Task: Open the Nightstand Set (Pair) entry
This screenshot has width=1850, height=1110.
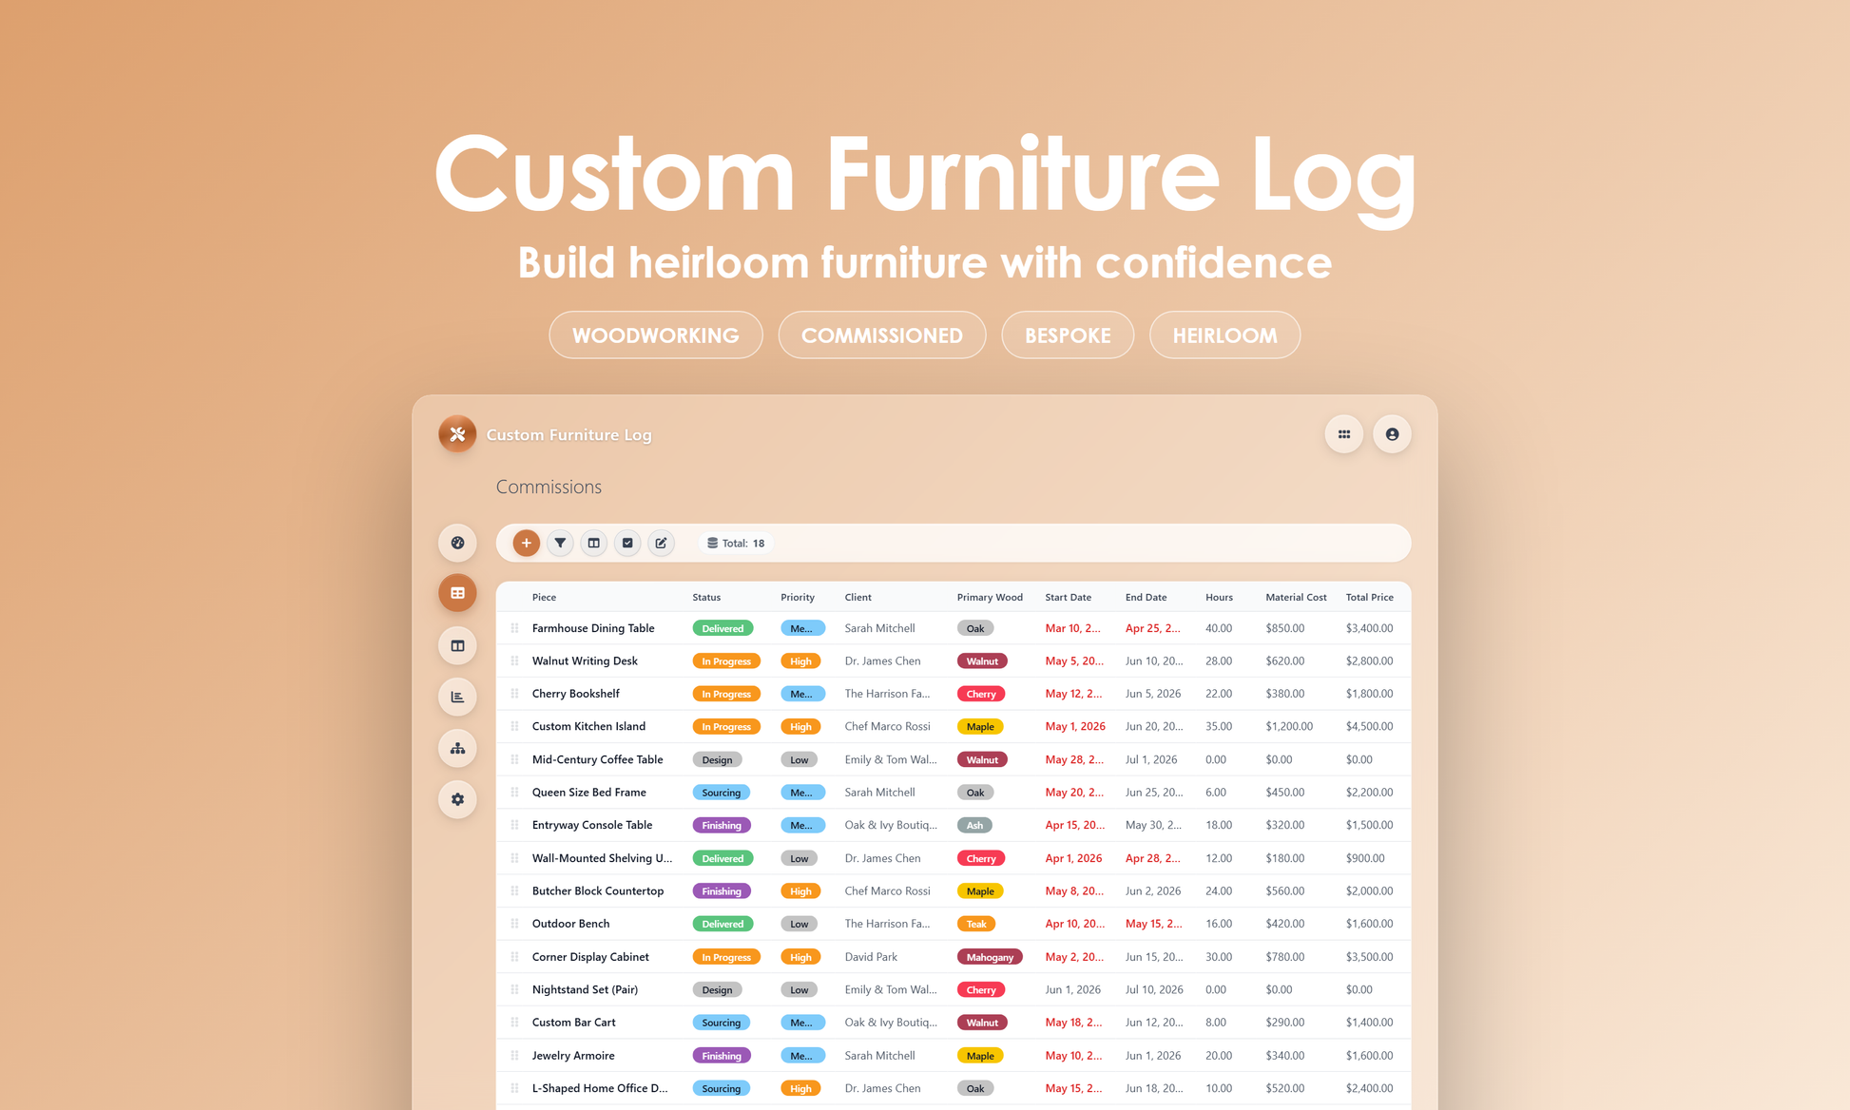Action: pyautogui.click(x=585, y=989)
